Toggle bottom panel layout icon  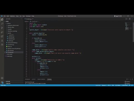[117, 16]
